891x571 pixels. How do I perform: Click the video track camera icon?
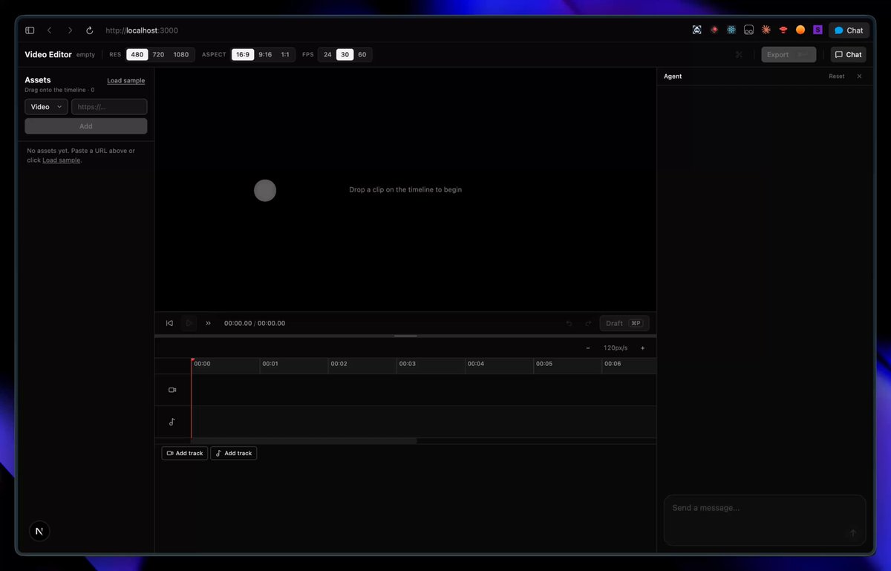172,390
